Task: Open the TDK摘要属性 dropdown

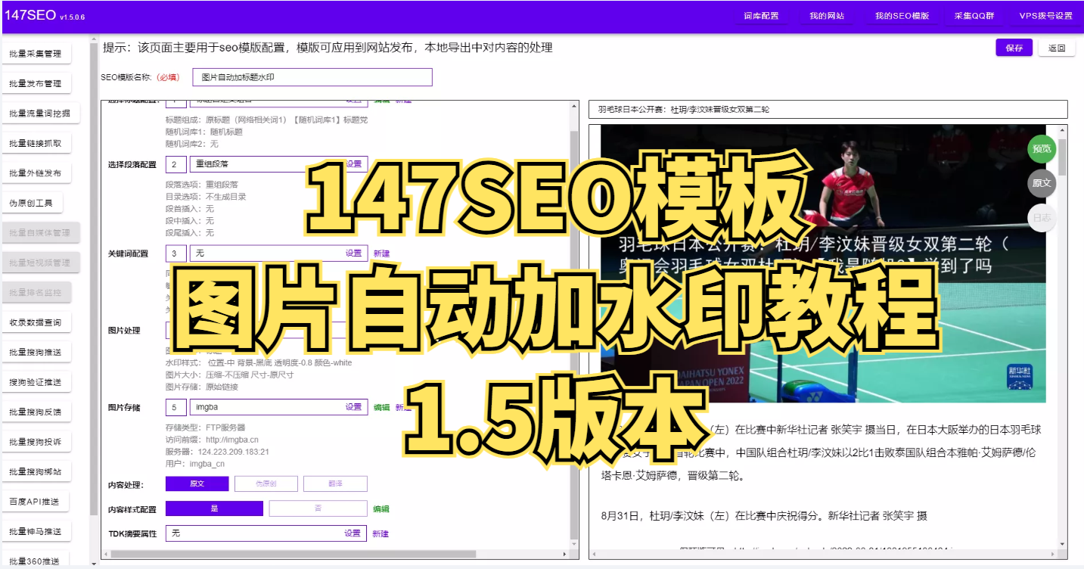Action: tap(266, 533)
